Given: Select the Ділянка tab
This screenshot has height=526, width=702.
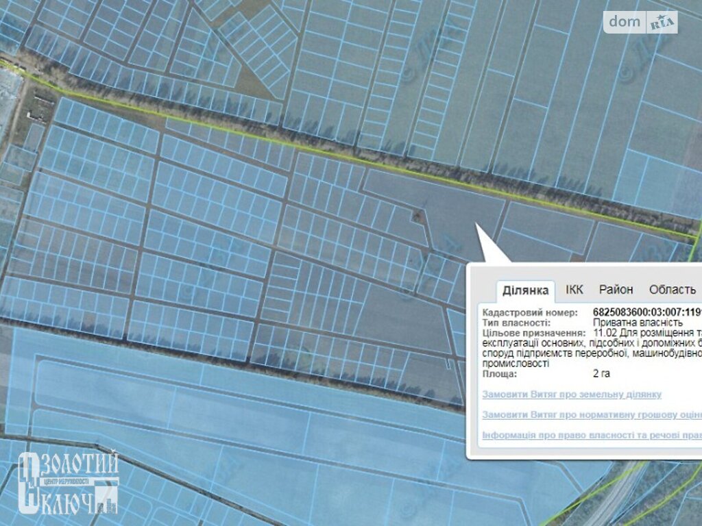Looking at the screenshot, I should pos(526,290).
